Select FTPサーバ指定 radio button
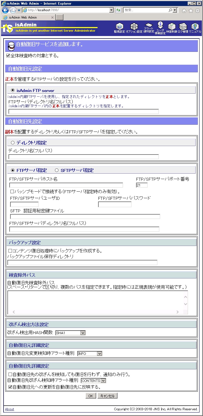This screenshot has height=416, width=203. [x=13, y=170]
